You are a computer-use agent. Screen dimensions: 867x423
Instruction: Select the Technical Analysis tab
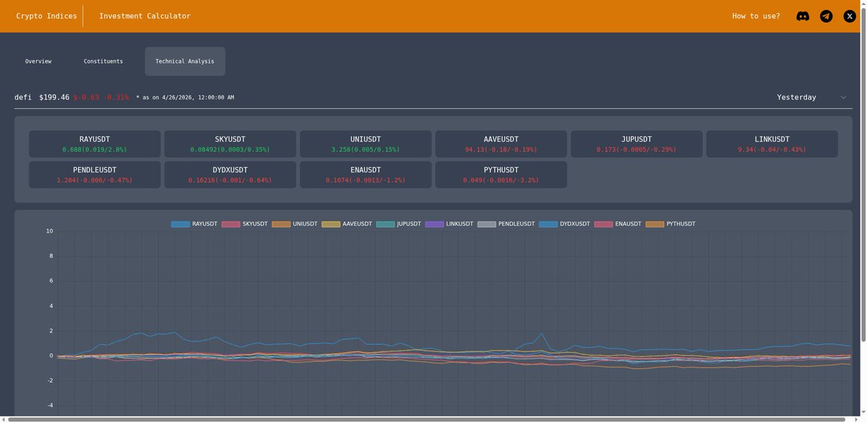pos(185,61)
